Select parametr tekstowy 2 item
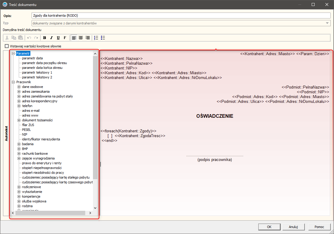The height and width of the screenshot is (234, 334). [x=37, y=77]
